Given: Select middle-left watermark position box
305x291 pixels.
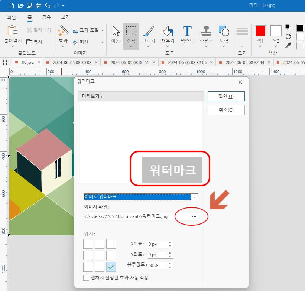Looking at the screenshot, I should [88, 255].
